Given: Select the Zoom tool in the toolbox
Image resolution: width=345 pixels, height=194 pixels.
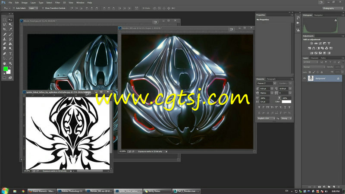Looking at the screenshot, I should point(10,63).
